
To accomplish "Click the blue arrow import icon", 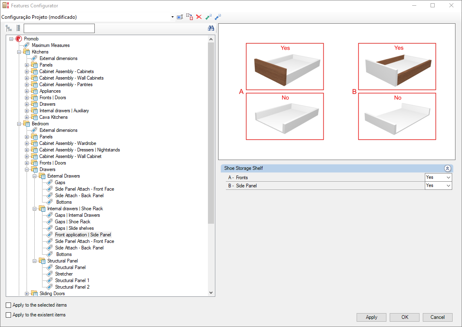I will [218, 17].
